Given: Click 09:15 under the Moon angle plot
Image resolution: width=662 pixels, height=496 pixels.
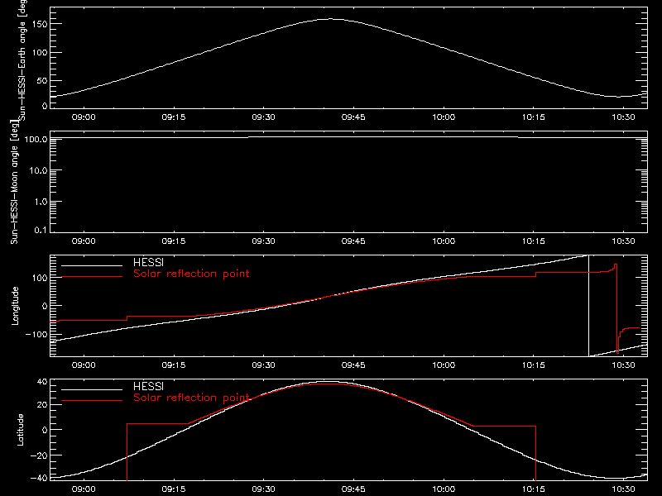Looking at the screenshot, I should click(x=174, y=241).
